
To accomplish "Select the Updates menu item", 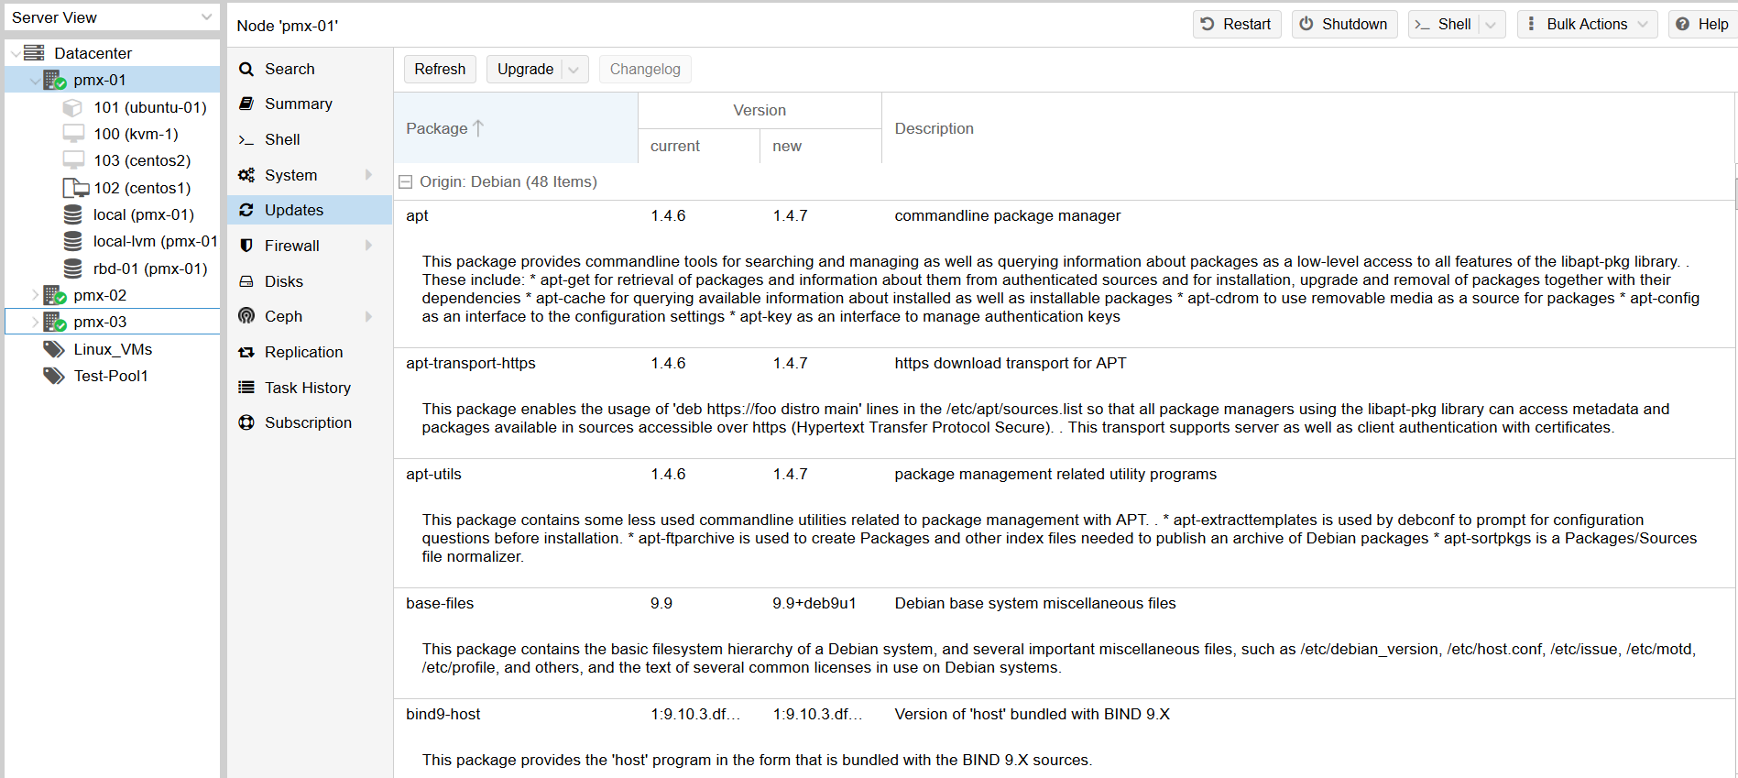I will click(x=310, y=210).
